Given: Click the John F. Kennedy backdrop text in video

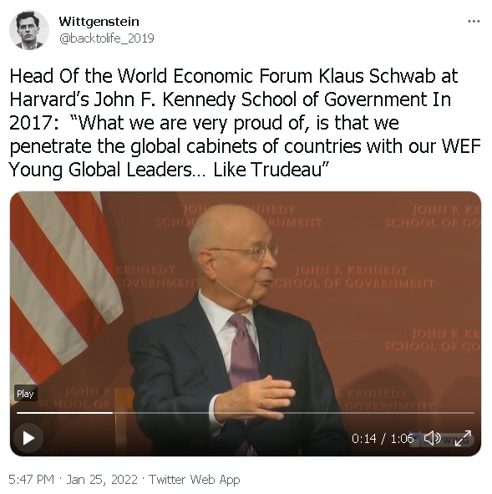Looking at the screenshot, I should point(353,277).
